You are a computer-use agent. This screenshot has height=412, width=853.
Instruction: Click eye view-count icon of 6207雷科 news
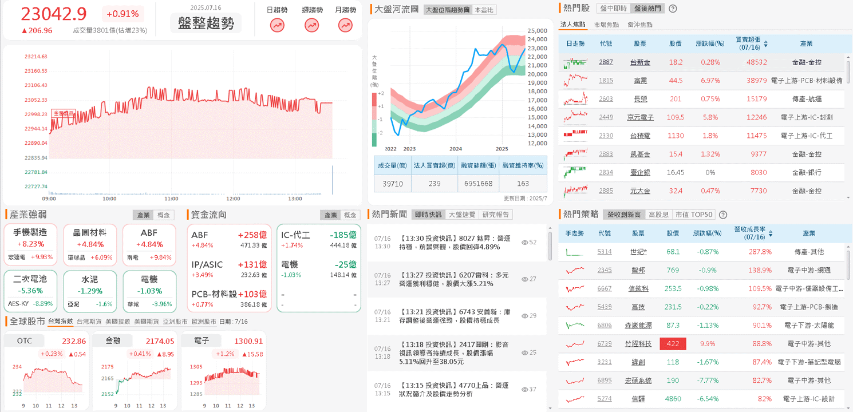(525, 279)
